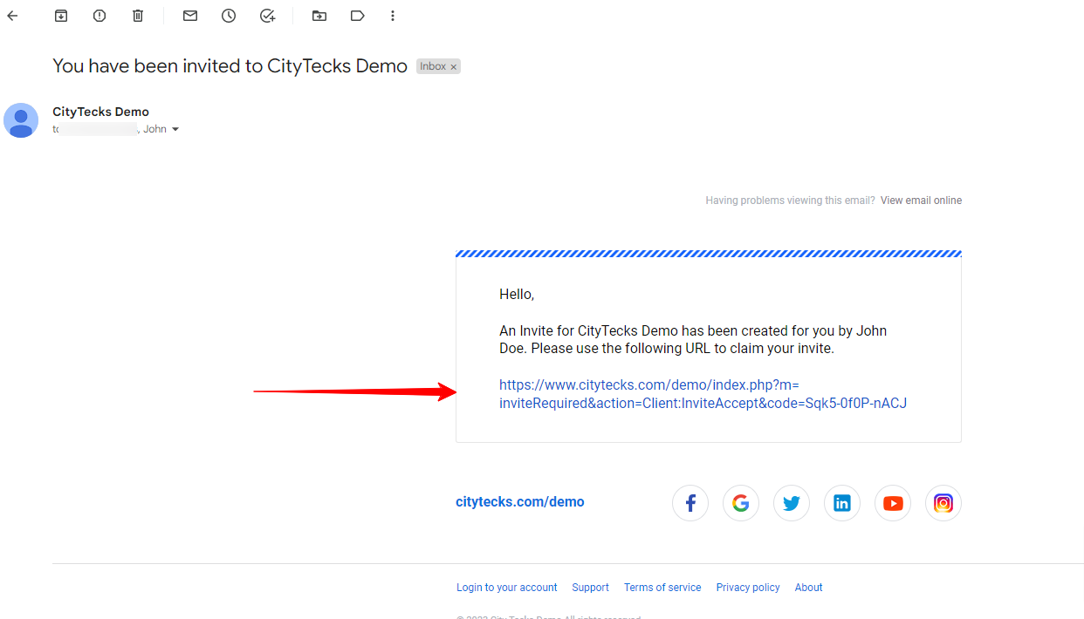Screen dimensions: 1084x619
Task: Open the invite acceptance URL
Action: pos(703,394)
